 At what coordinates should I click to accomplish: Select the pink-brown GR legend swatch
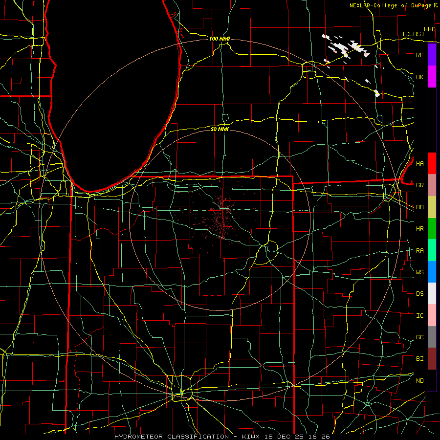pyautogui.click(x=432, y=185)
